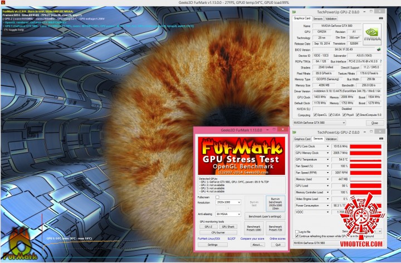401x263 pixels.
Task: Click the Close button in GPU-Z
Action: coord(374,123)
